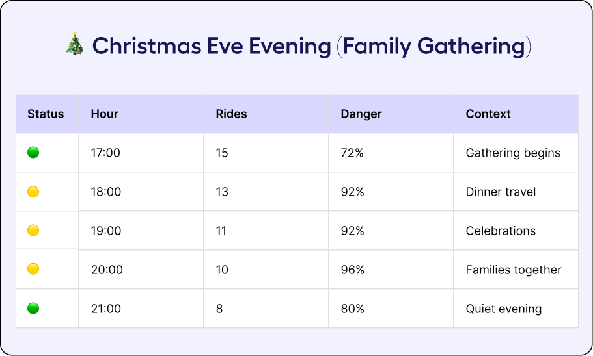Select the Hour column header
This screenshot has height=356, width=593.
pyautogui.click(x=104, y=114)
